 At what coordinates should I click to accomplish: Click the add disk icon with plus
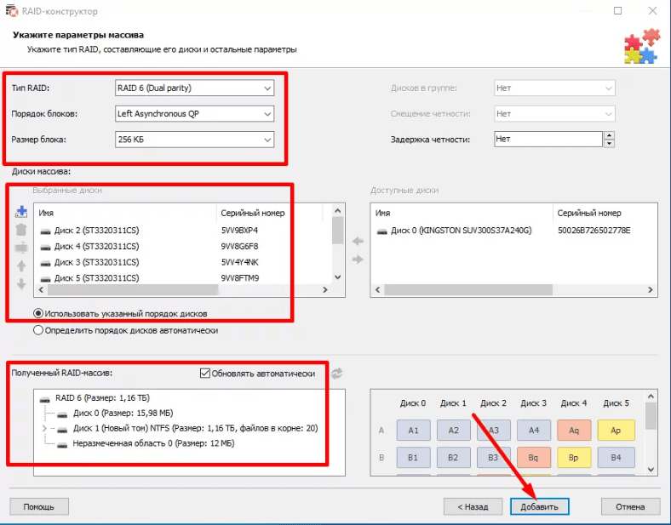pos(21,212)
